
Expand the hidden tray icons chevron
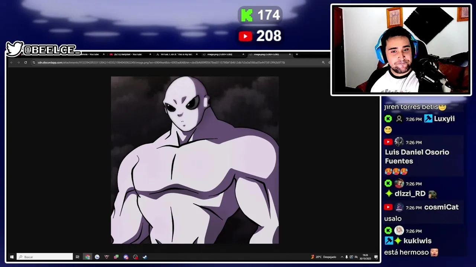pyautogui.click(x=342, y=257)
